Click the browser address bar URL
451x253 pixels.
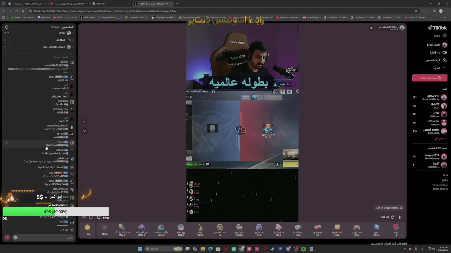point(105,11)
